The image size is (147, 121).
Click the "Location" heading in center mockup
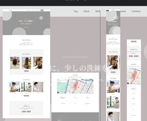click(x=75, y=75)
